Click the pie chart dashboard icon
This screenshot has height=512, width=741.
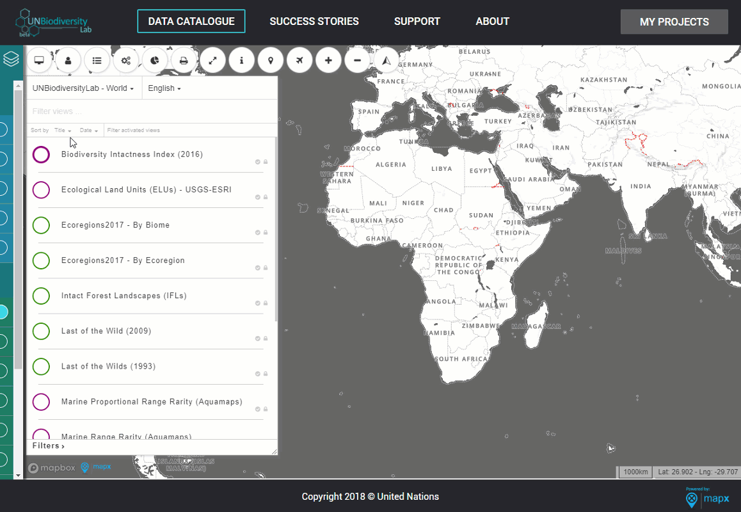pyautogui.click(x=154, y=60)
